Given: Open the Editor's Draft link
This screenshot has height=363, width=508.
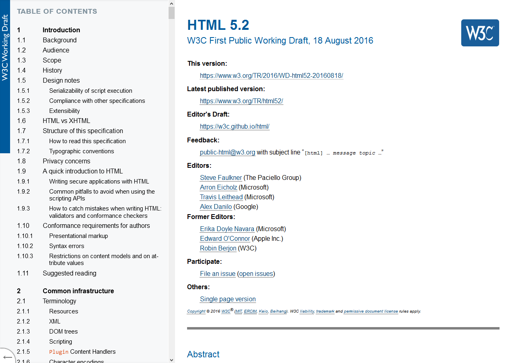Looking at the screenshot, I should pyautogui.click(x=234, y=126).
